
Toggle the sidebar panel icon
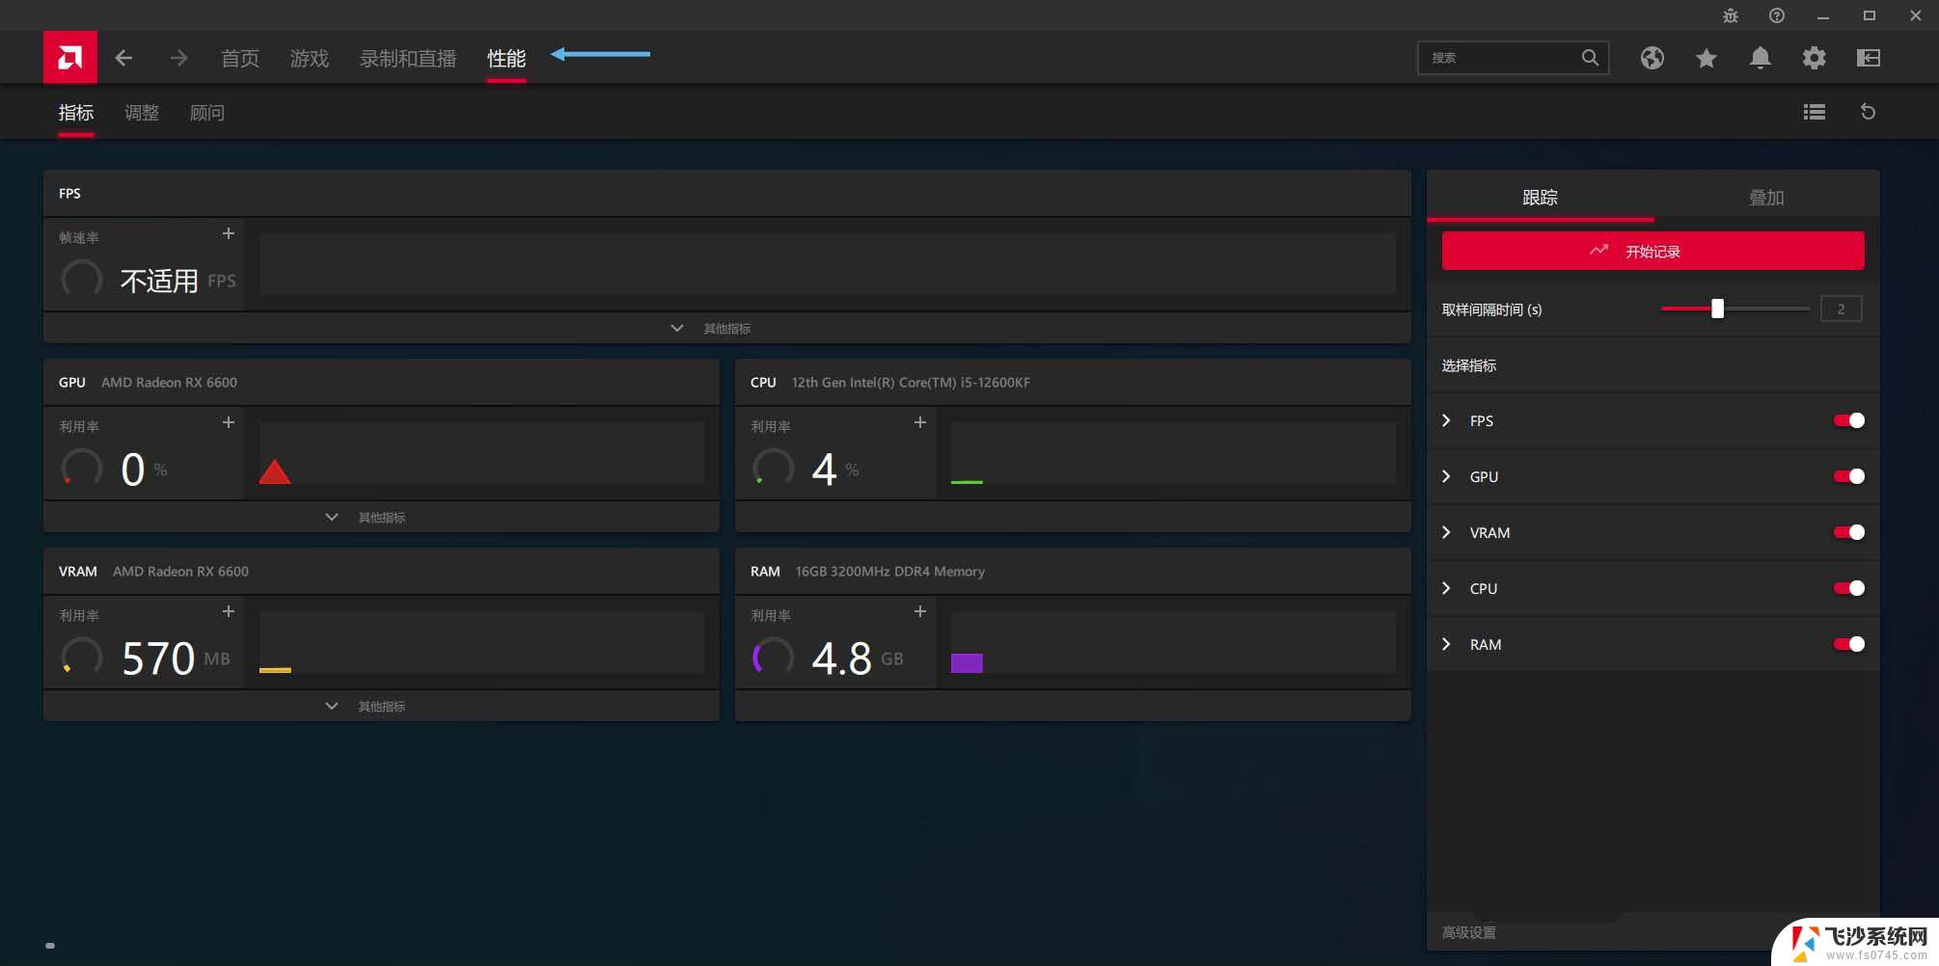[x=1868, y=58]
